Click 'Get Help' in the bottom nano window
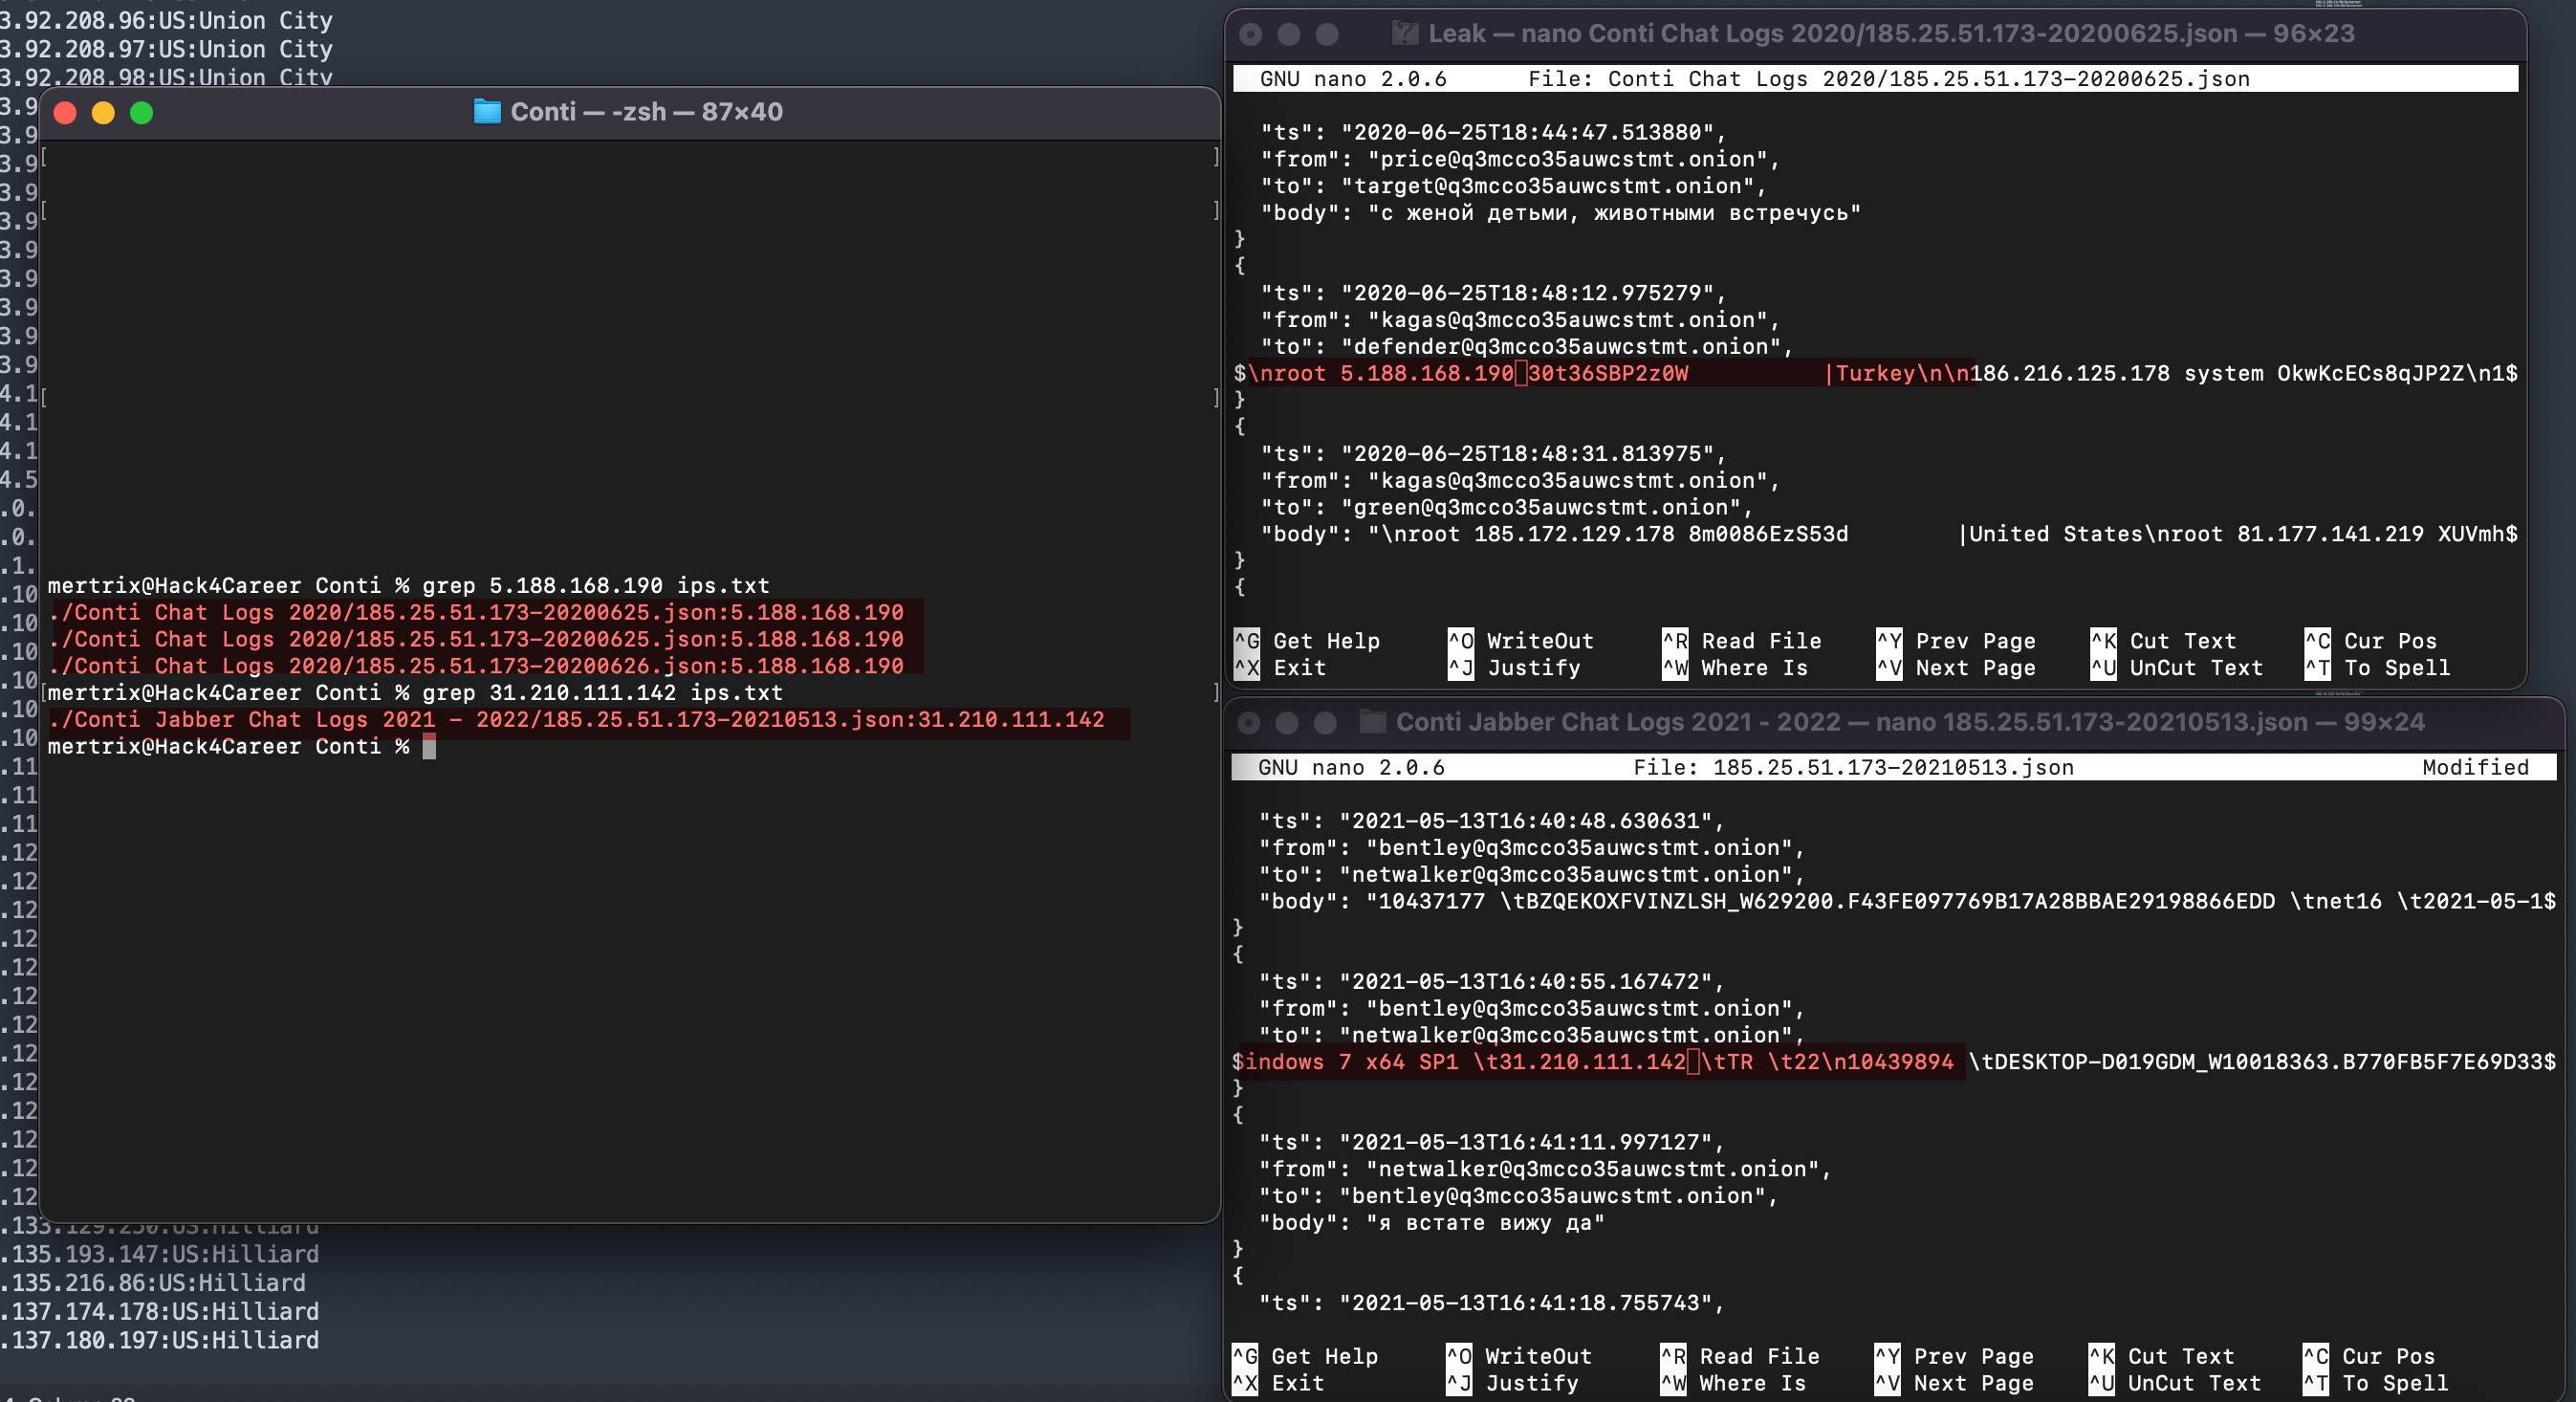The image size is (2576, 1402). pyautogui.click(x=1324, y=1356)
